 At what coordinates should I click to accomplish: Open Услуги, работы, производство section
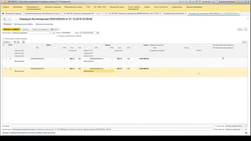[x=134, y=8]
